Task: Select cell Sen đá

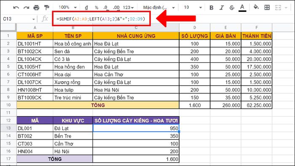Action: pyautogui.click(x=73, y=51)
